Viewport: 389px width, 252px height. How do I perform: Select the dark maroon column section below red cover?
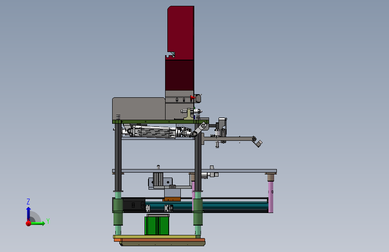[179, 75]
